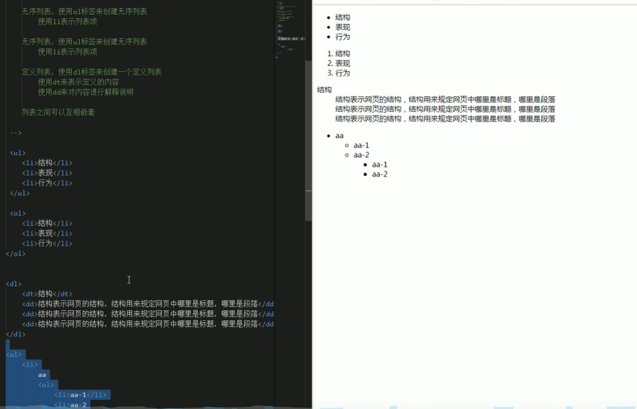The width and height of the screenshot is (637, 409).
Task: Click the highlighted standalone '<li>' tag
Action: coord(30,365)
